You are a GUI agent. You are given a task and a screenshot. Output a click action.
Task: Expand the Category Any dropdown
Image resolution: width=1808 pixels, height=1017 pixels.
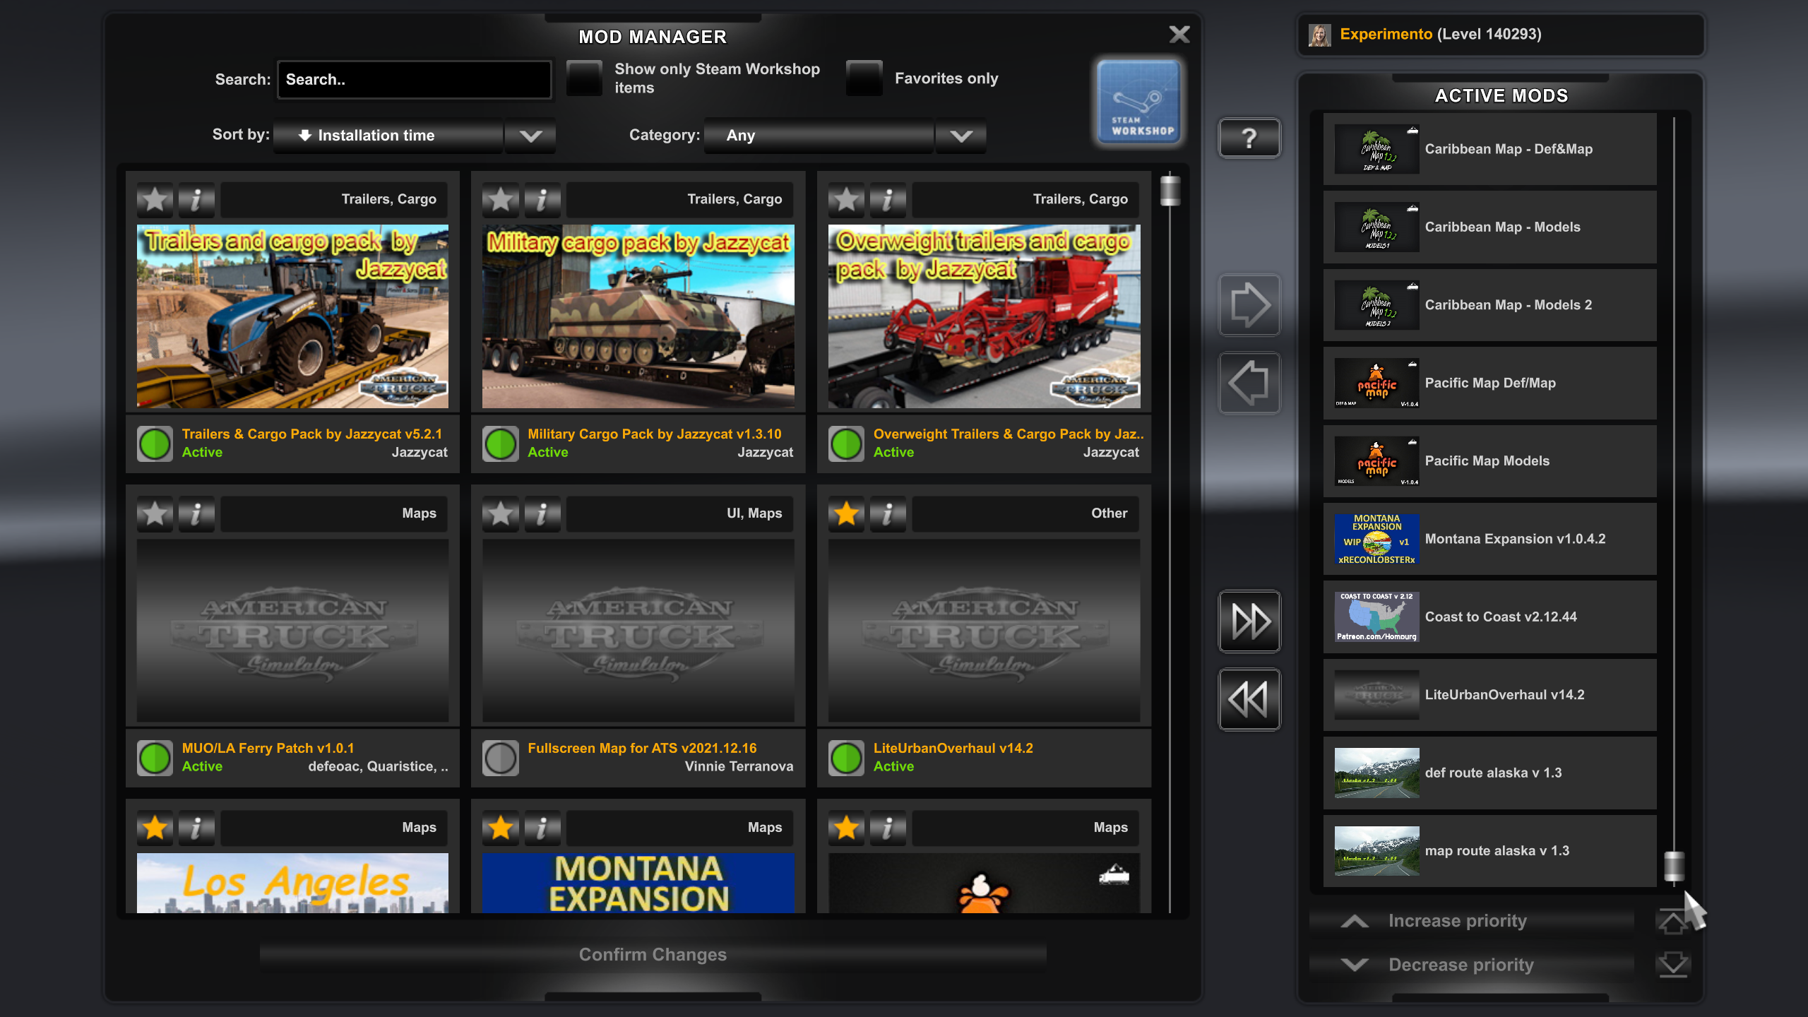(819, 136)
